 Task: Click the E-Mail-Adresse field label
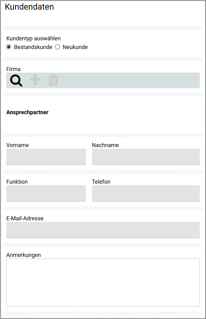24,218
